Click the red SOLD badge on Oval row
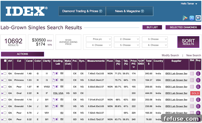Screen dimensions: 202x123 (x=195, y=93)
